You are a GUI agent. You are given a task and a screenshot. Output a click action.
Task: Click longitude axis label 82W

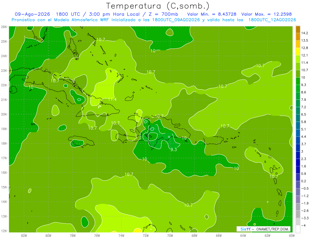(24, 235)
